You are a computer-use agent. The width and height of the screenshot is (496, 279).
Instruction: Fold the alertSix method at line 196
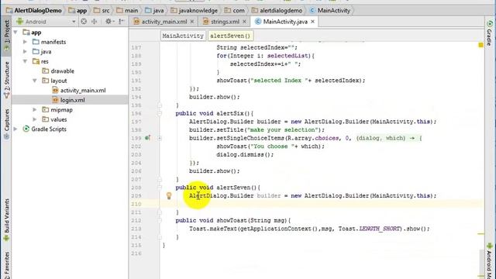click(160, 113)
